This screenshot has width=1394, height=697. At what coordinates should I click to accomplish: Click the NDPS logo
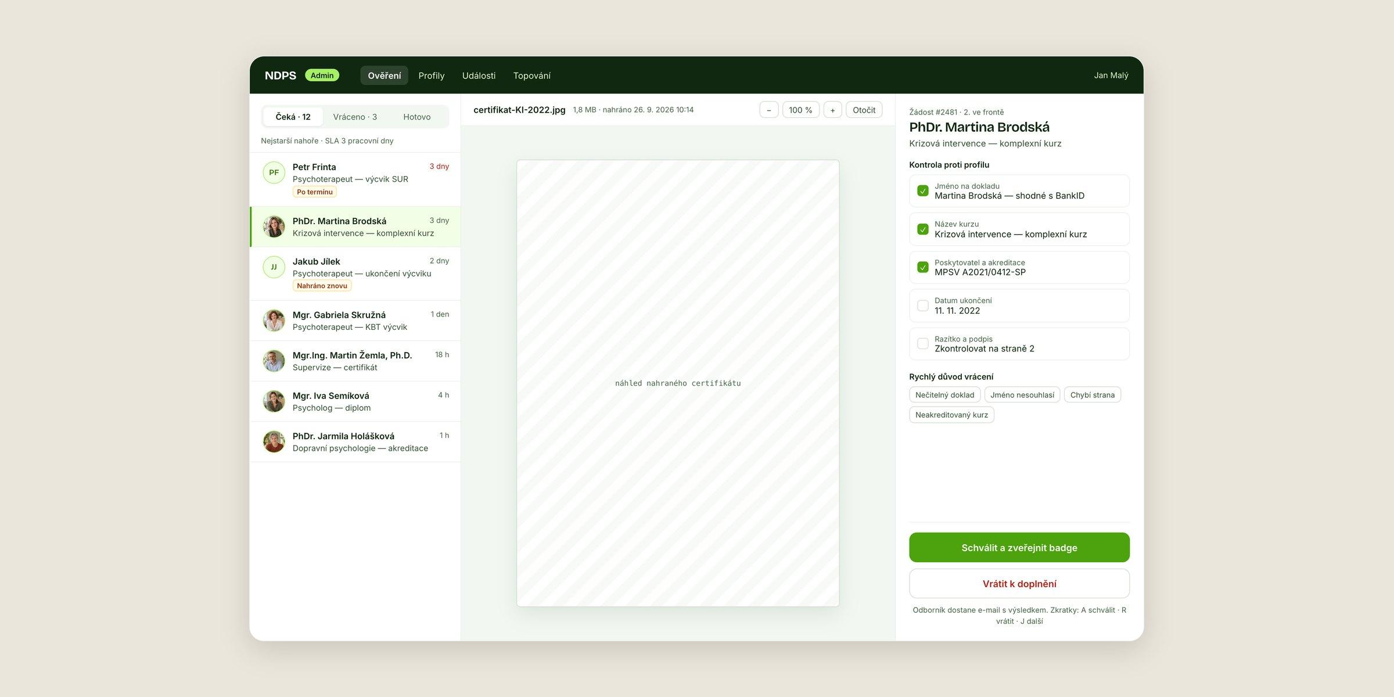click(x=281, y=76)
